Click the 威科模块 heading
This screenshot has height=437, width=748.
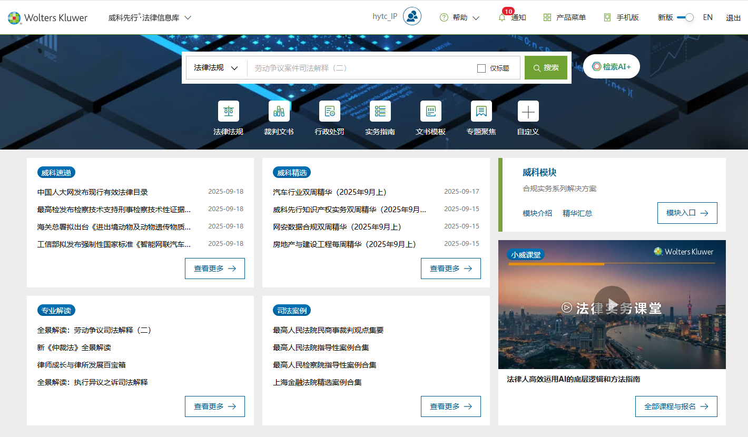(x=539, y=172)
